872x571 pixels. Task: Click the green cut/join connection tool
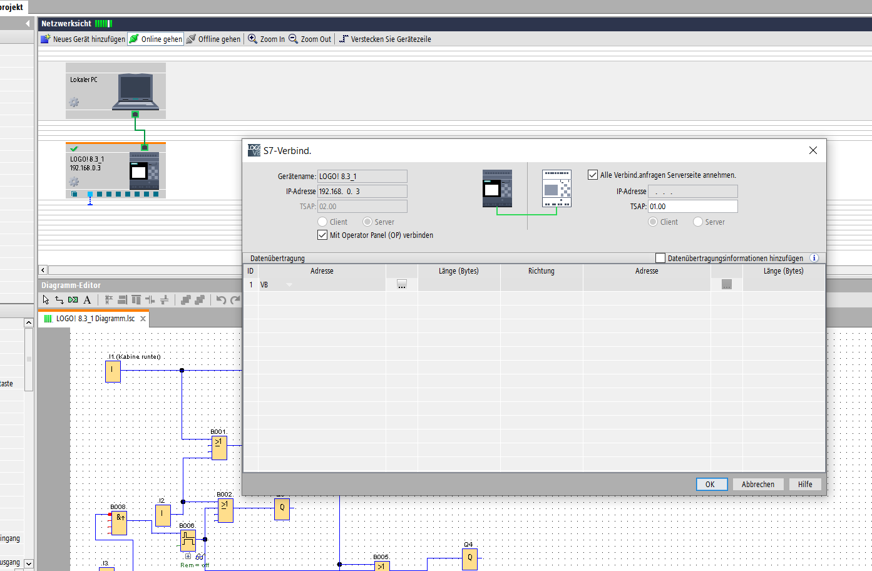(x=73, y=300)
